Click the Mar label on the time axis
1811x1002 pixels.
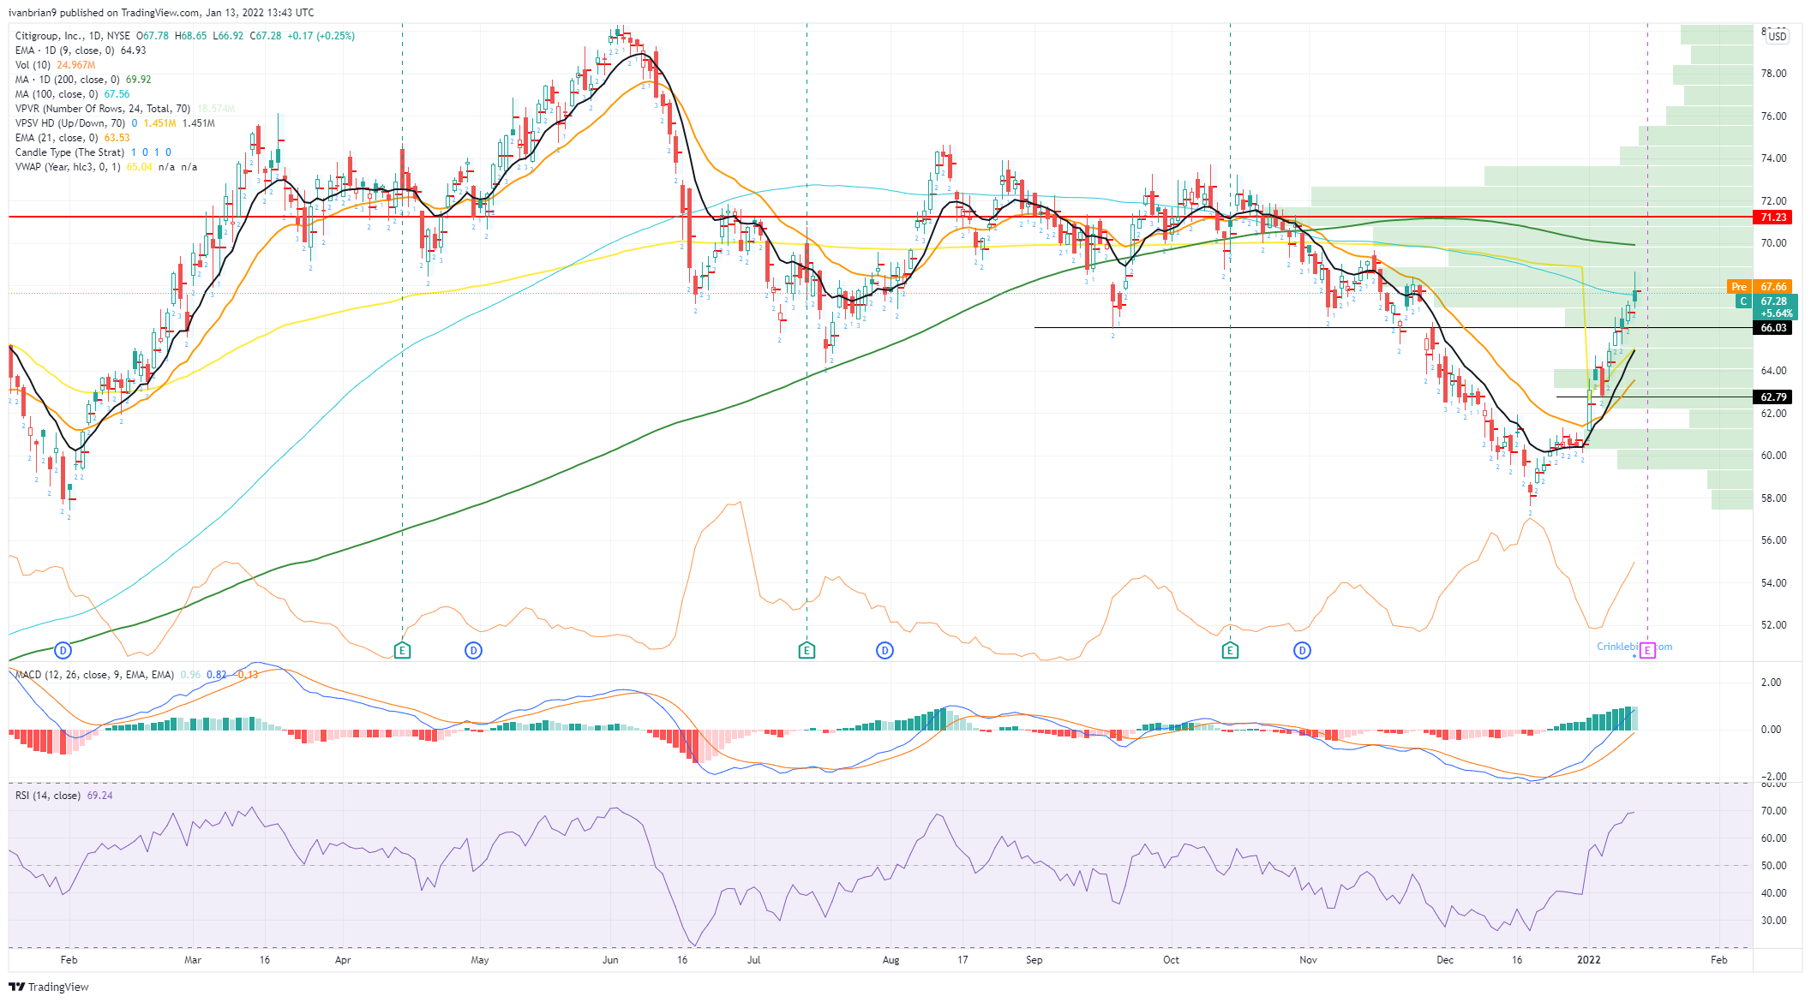193,960
